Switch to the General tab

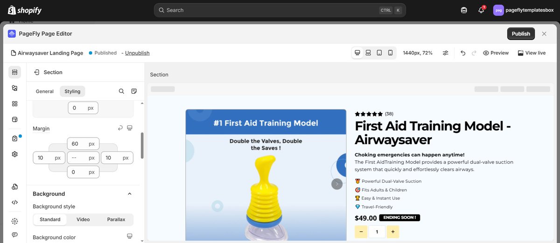pyautogui.click(x=45, y=91)
